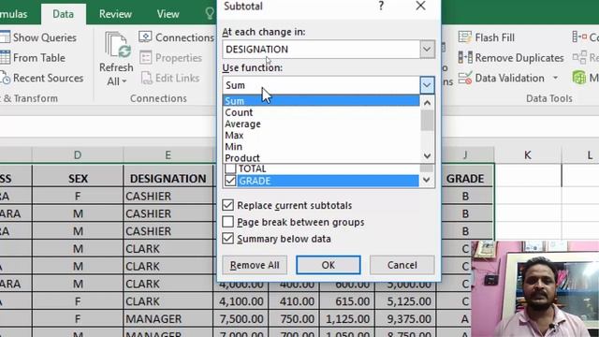Toggle the TOTAL checkbox in subtotal list
Screen dimensions: 599x337
pyautogui.click(x=230, y=168)
